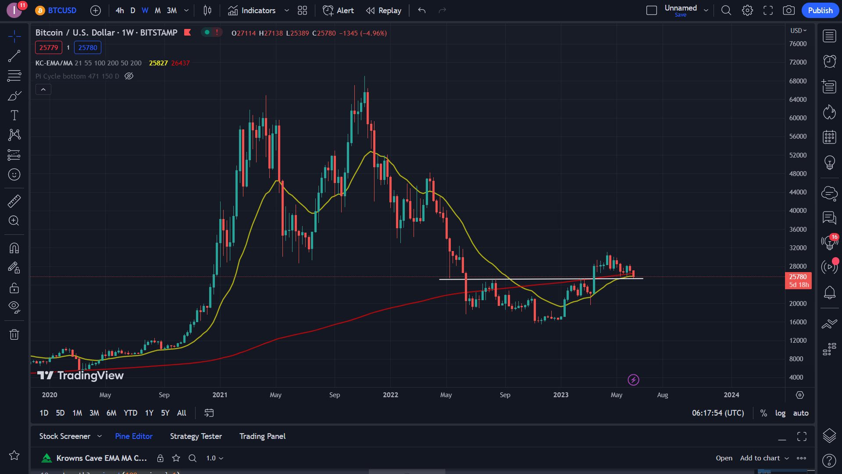
Task: Select the trend line drawing tool
Action: (x=14, y=56)
